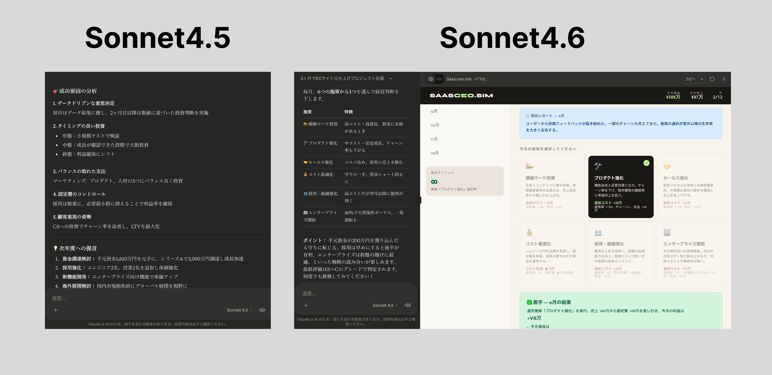This screenshot has height=375, width=772.
Task: Click the 12月 month entry in sidebar
Action: pos(435,153)
